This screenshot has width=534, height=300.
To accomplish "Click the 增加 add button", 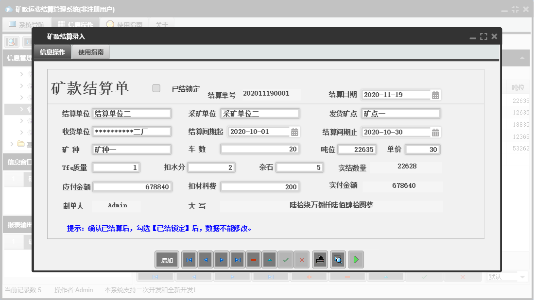I will tap(167, 260).
